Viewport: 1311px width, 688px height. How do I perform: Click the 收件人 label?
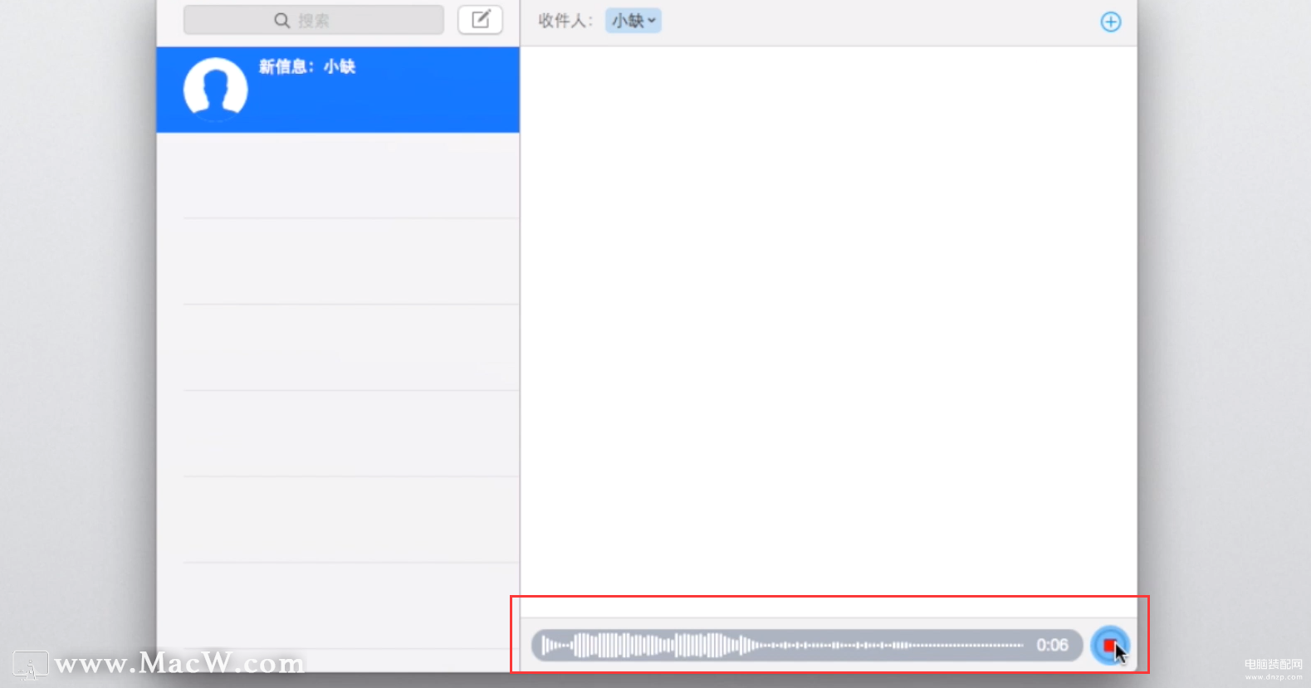(x=565, y=21)
